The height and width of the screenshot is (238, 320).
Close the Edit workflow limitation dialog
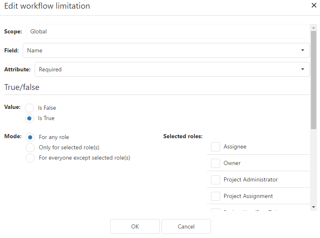point(313,6)
